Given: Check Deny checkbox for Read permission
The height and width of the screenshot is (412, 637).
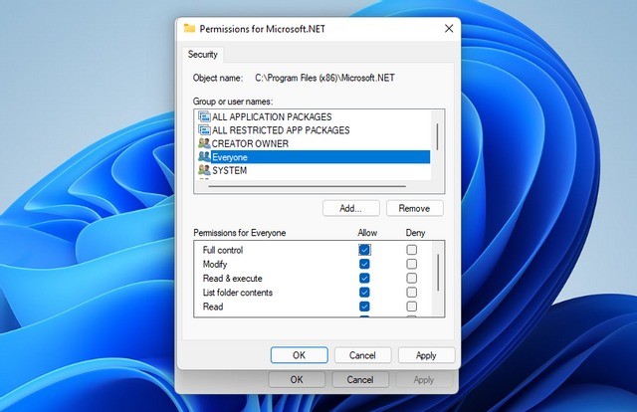Looking at the screenshot, I should point(411,307).
